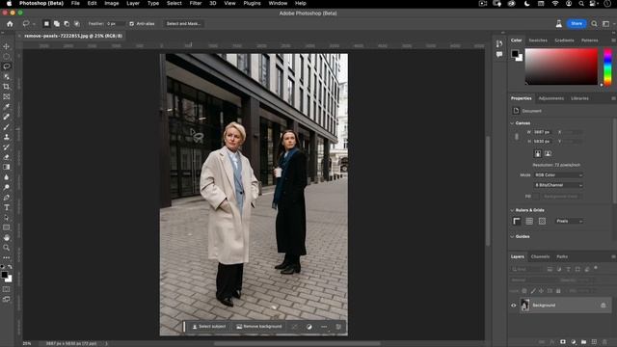This screenshot has height=347, width=617.
Task: Click Remove background in contextual bar
Action: [259, 327]
